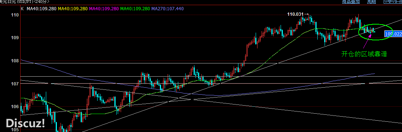The image size is (402, 132).
Task: Select the white MA40:109.280 indicator label
Action: point(41,9)
